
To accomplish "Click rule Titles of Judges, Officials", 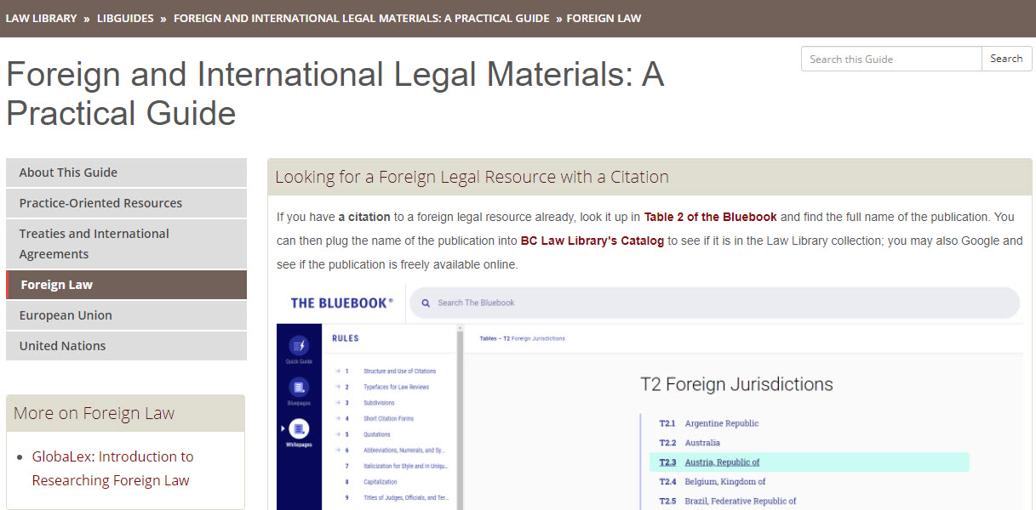I will pyautogui.click(x=406, y=498).
